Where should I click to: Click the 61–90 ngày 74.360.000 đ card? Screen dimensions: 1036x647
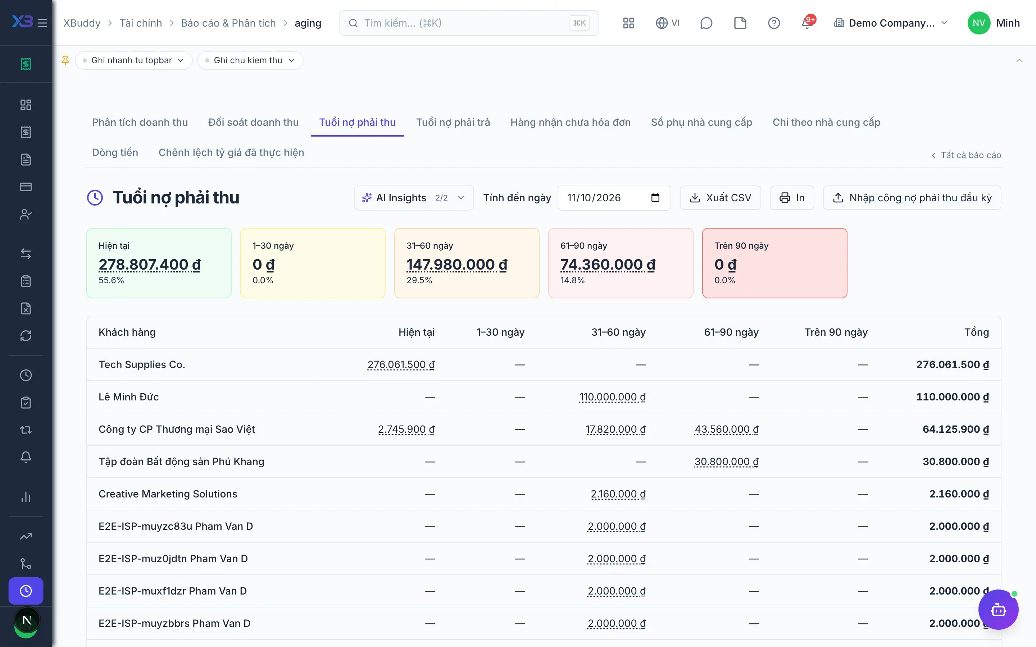click(x=620, y=263)
